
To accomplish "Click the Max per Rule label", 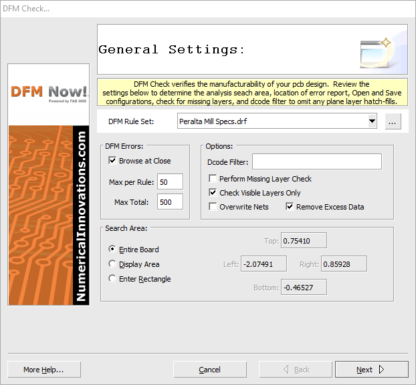I will [131, 182].
